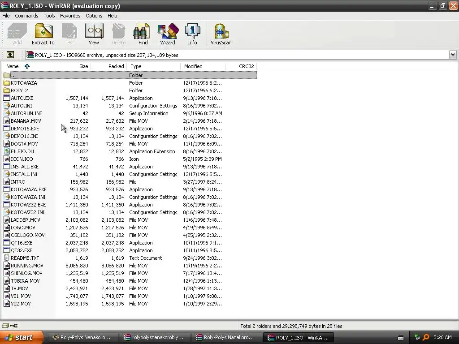
Task: Open the Options menu
Action: tap(94, 16)
